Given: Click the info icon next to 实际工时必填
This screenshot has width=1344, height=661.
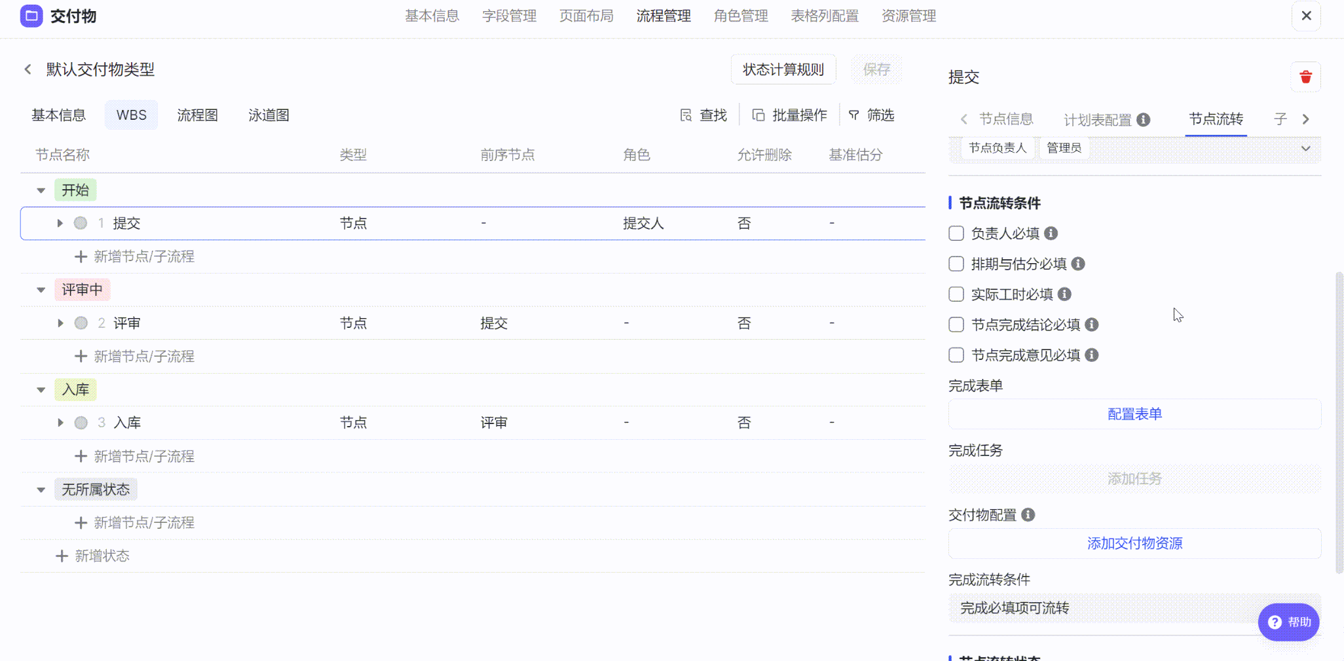Looking at the screenshot, I should click(x=1065, y=295).
